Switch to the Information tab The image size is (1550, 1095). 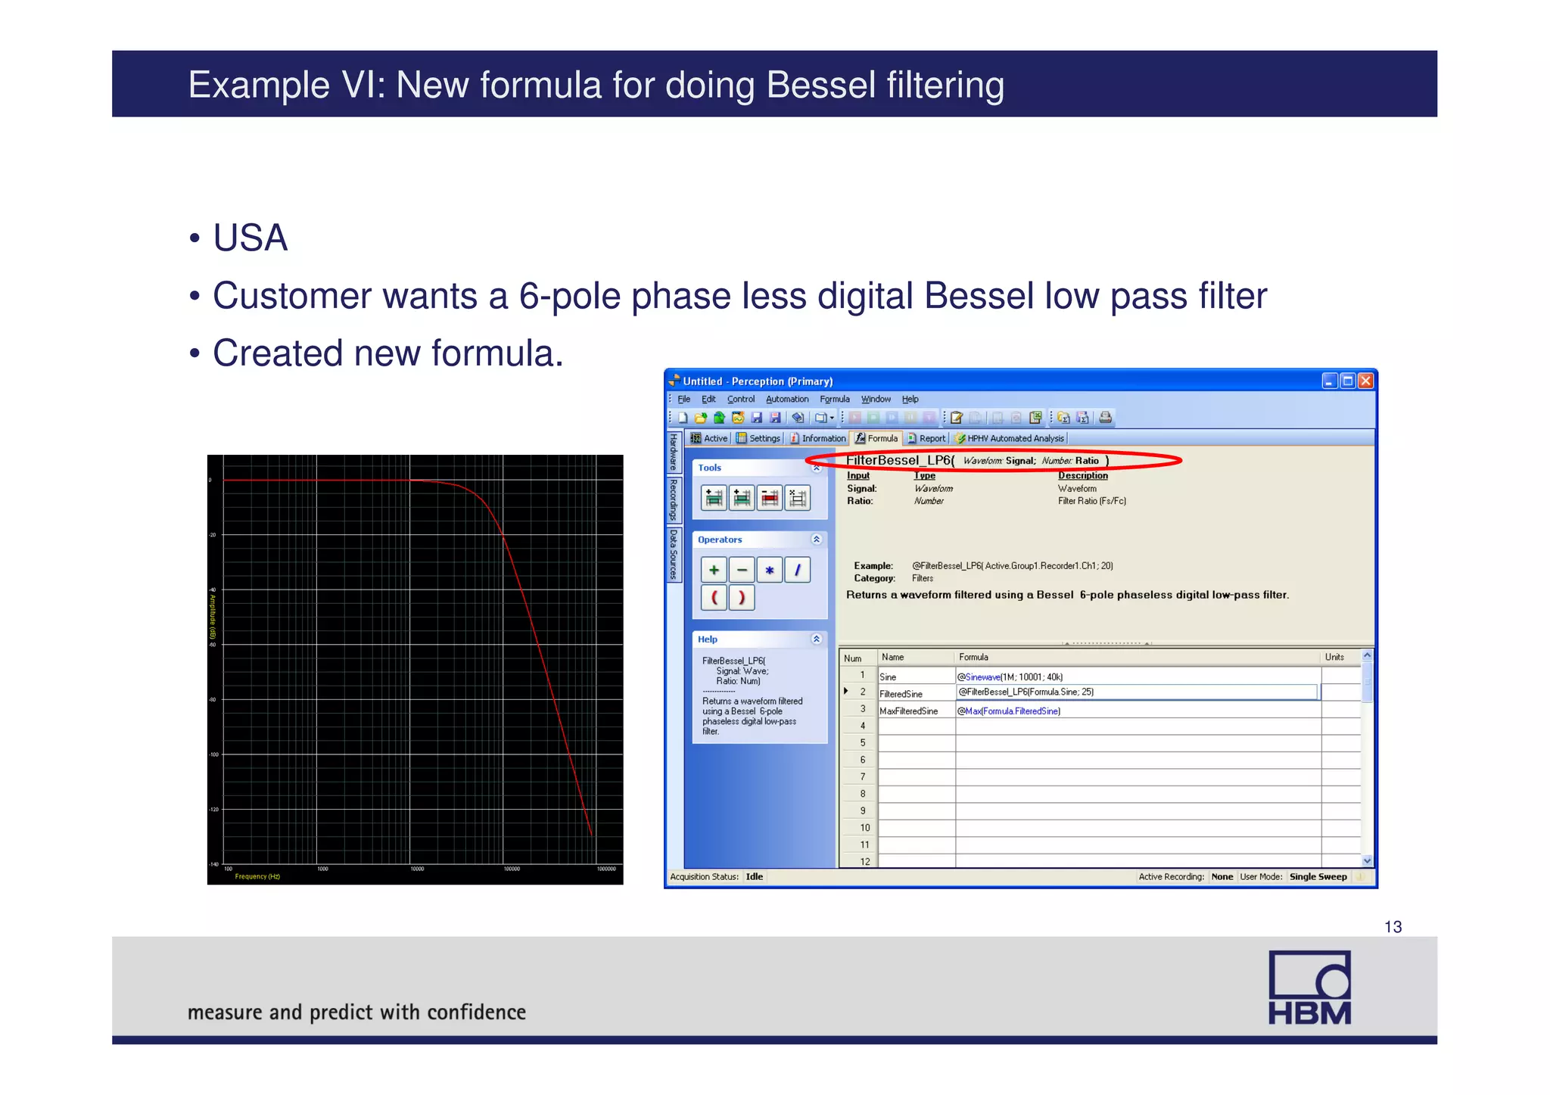(x=817, y=438)
